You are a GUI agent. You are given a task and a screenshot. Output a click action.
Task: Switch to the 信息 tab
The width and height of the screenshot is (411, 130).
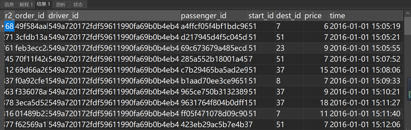tap(9, 4)
